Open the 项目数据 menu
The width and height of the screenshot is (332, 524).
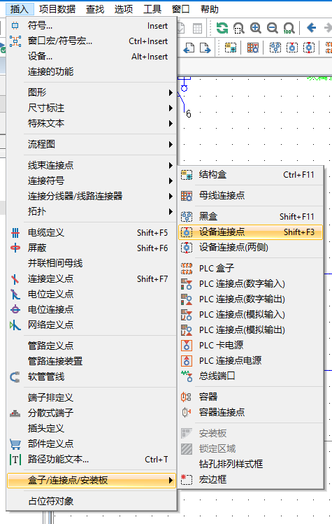57,9
